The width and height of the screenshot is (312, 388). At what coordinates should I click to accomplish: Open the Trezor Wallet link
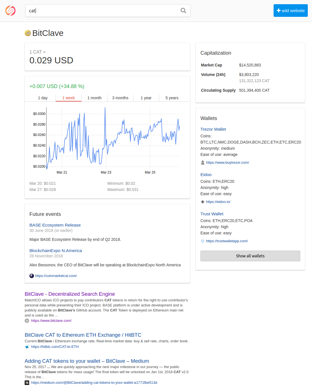(213, 129)
